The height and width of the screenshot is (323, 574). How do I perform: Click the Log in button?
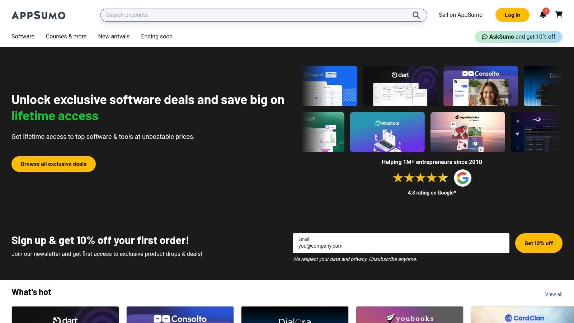coord(512,15)
